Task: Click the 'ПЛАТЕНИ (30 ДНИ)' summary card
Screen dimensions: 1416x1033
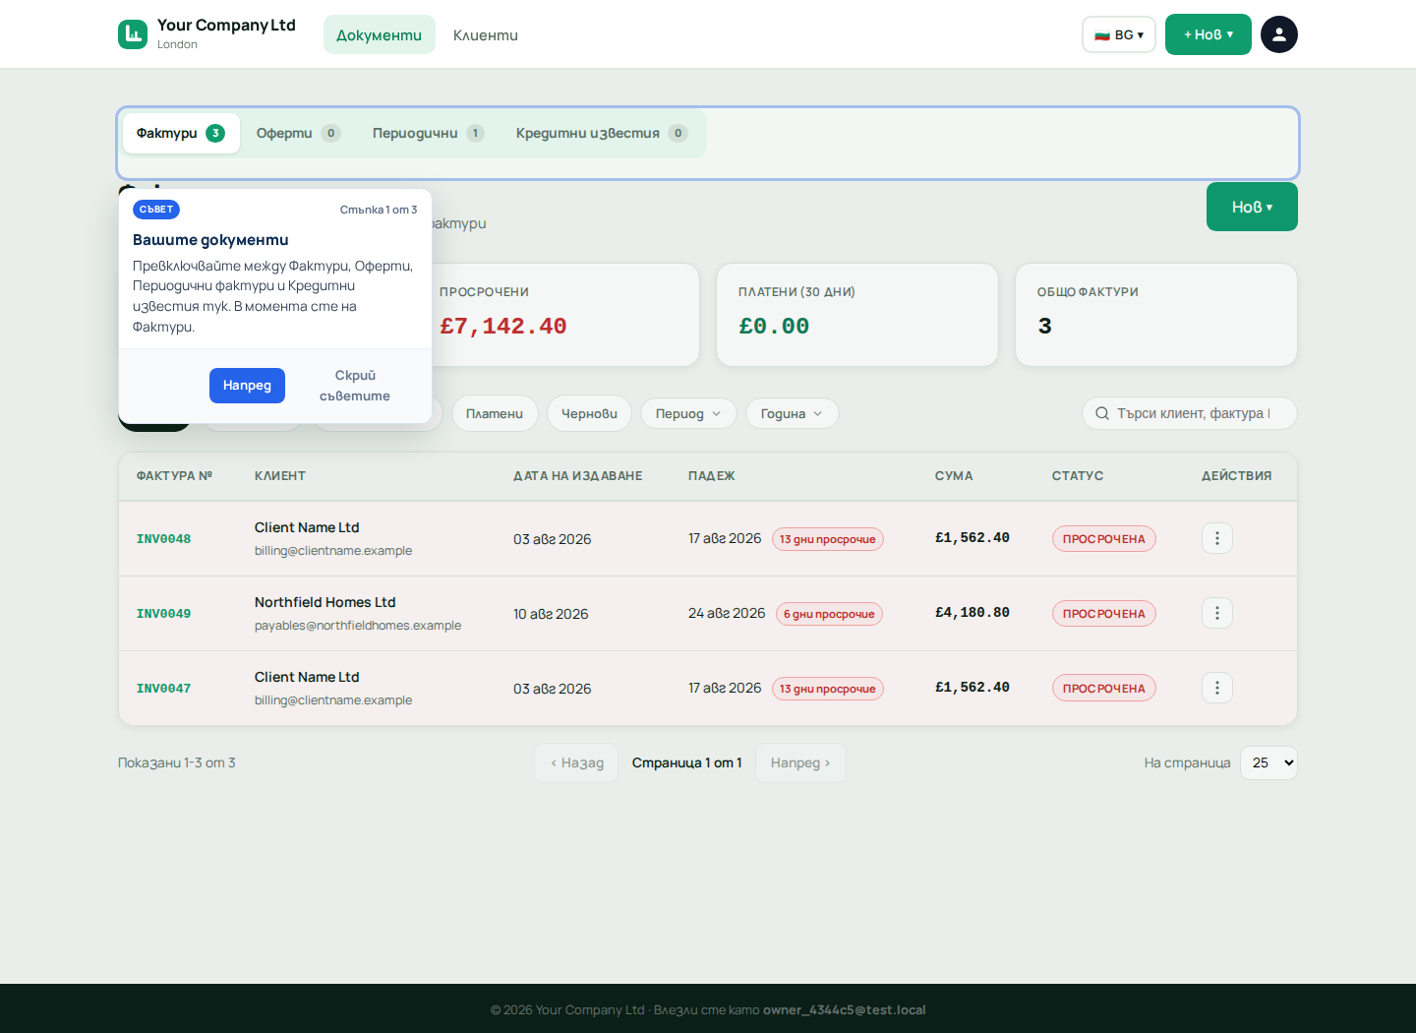Action: [x=857, y=315]
